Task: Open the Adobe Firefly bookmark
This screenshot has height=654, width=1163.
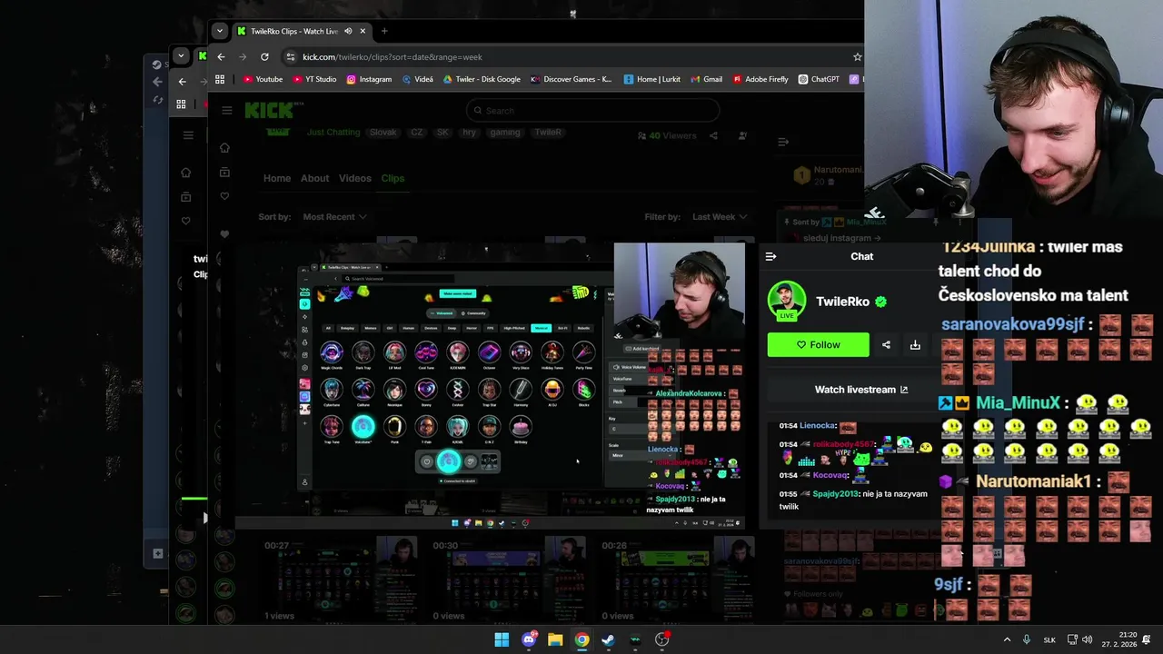Action: 760,79
